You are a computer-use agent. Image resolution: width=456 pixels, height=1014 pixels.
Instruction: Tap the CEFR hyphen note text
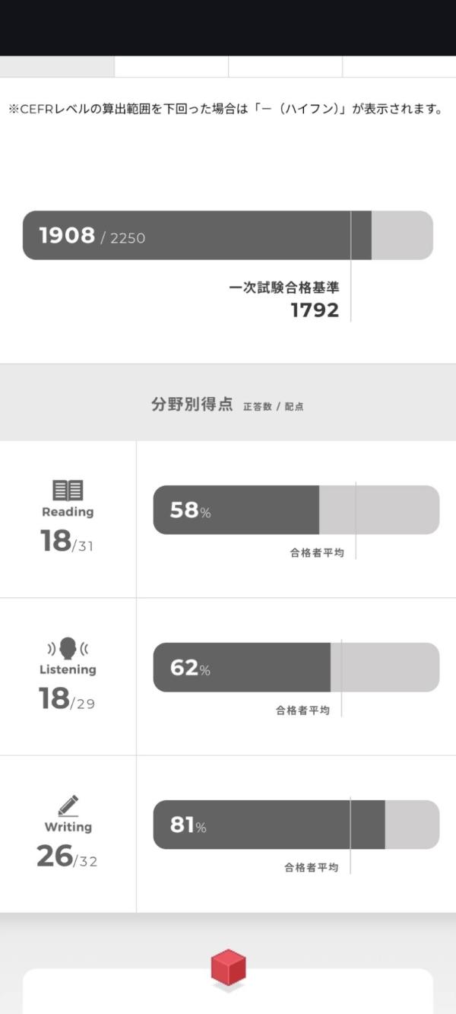[x=225, y=110]
